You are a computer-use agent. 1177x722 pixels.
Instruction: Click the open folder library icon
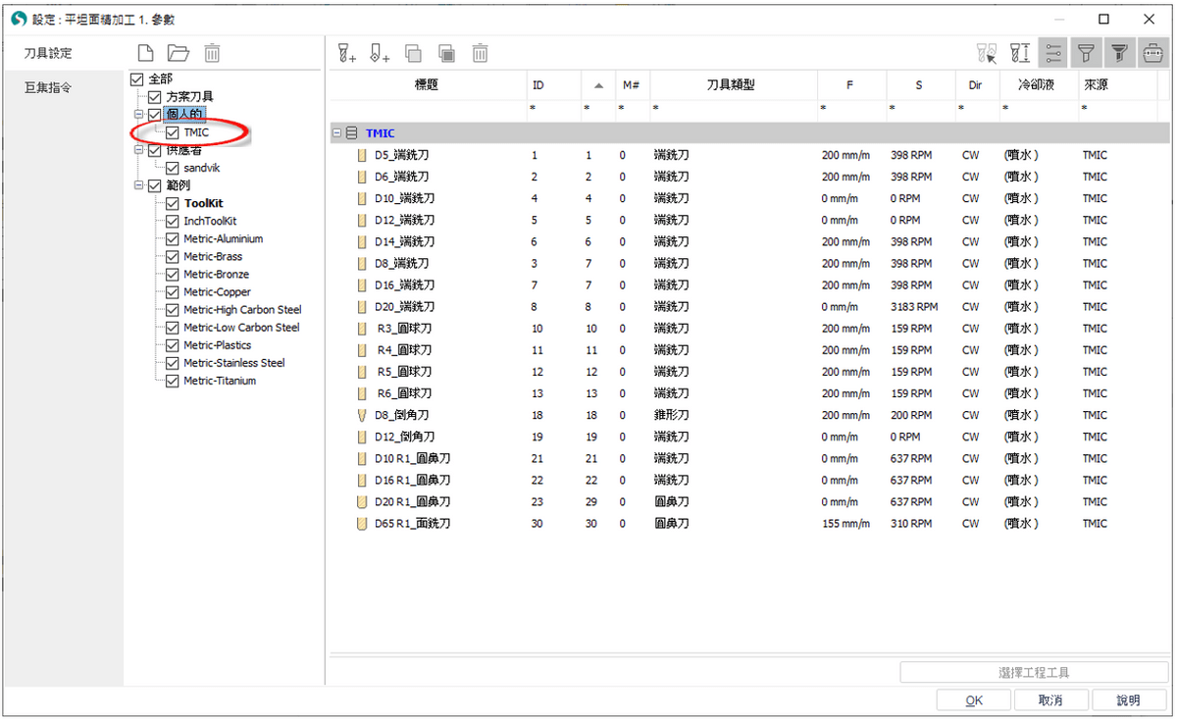(178, 54)
